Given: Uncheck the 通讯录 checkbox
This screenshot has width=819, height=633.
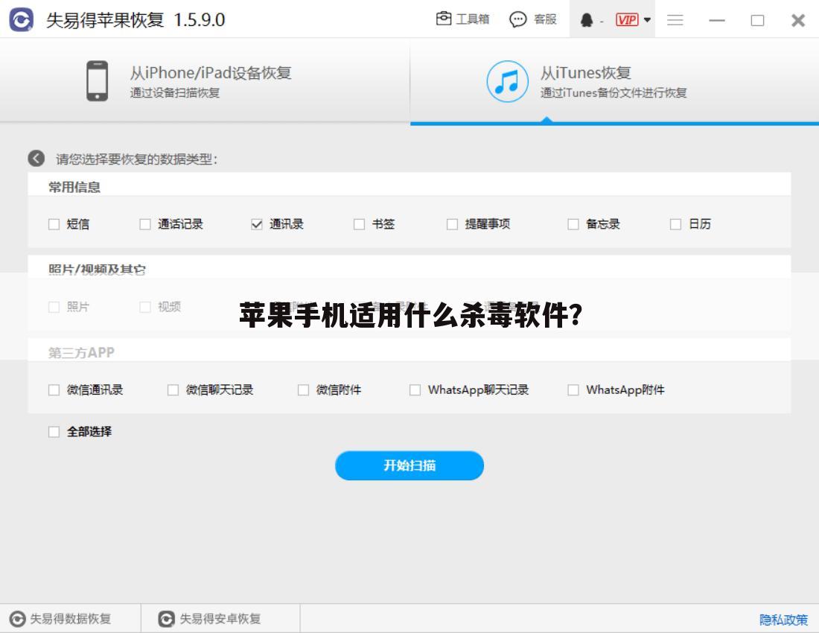Looking at the screenshot, I should pyautogui.click(x=256, y=223).
